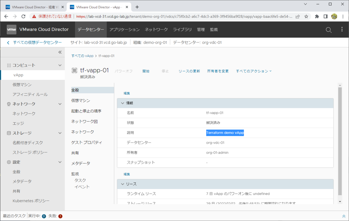Open the ネットワーク top menu
349x221 pixels.
pyautogui.click(x=156, y=30)
